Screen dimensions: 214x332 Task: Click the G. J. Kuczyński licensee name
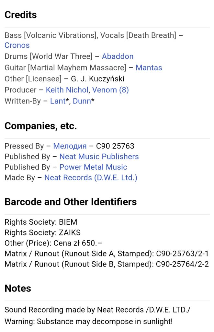[x=97, y=79]
